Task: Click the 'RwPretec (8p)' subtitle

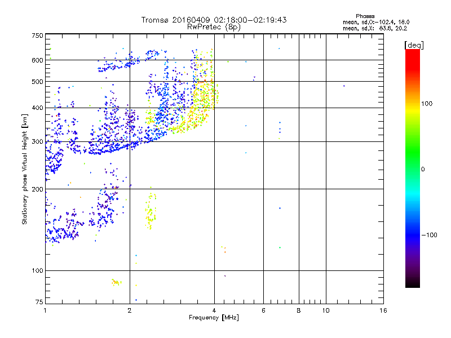Action: (214, 27)
